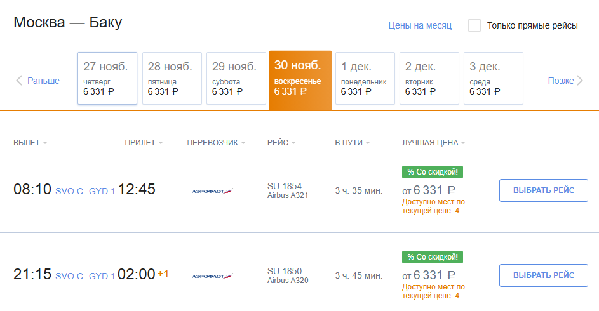Open the Цены на месяц link
This screenshot has height=311, width=599.
(420, 25)
